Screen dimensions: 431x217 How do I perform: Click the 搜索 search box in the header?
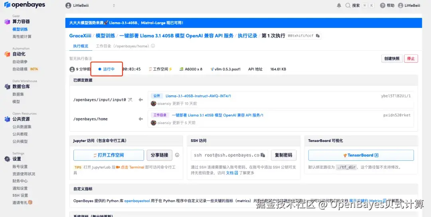[360, 6]
